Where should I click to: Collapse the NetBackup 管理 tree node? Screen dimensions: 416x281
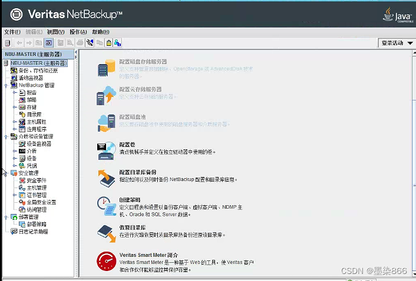click(6, 85)
